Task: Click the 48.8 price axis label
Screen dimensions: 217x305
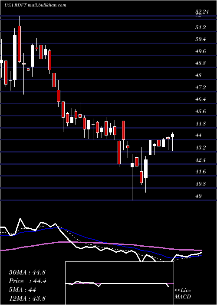Action: click(201, 64)
